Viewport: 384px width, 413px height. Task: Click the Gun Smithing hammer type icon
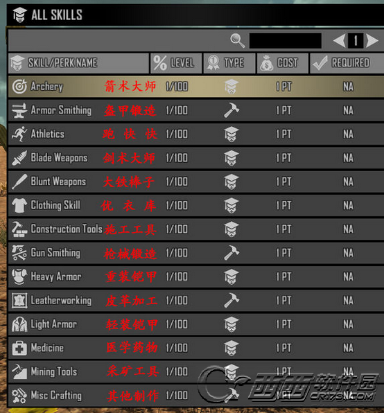(232, 253)
